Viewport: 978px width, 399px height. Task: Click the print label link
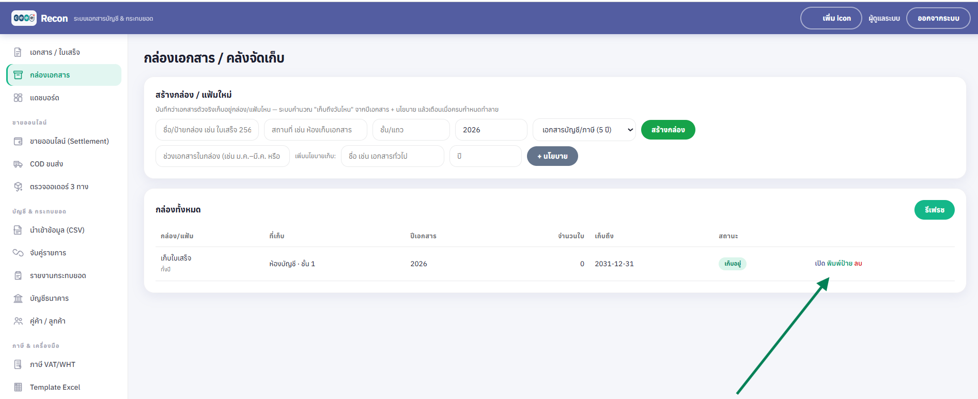[840, 264]
